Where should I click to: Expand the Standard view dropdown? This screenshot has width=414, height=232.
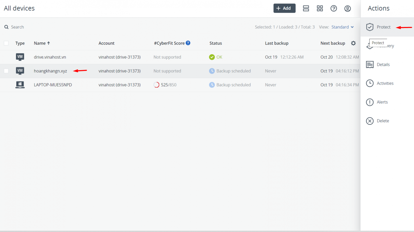click(x=342, y=27)
